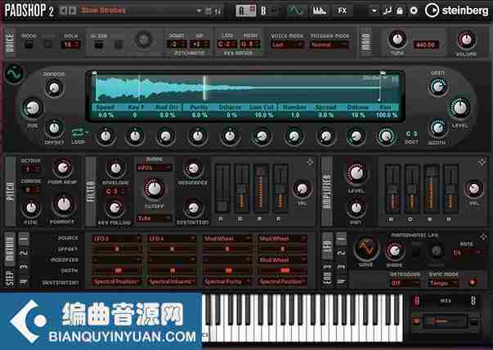Click the filter Distortion knob
The image size is (493, 350).
[193, 209]
